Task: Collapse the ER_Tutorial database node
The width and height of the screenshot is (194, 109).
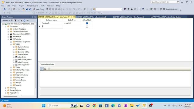Action: click(x=8, y=39)
